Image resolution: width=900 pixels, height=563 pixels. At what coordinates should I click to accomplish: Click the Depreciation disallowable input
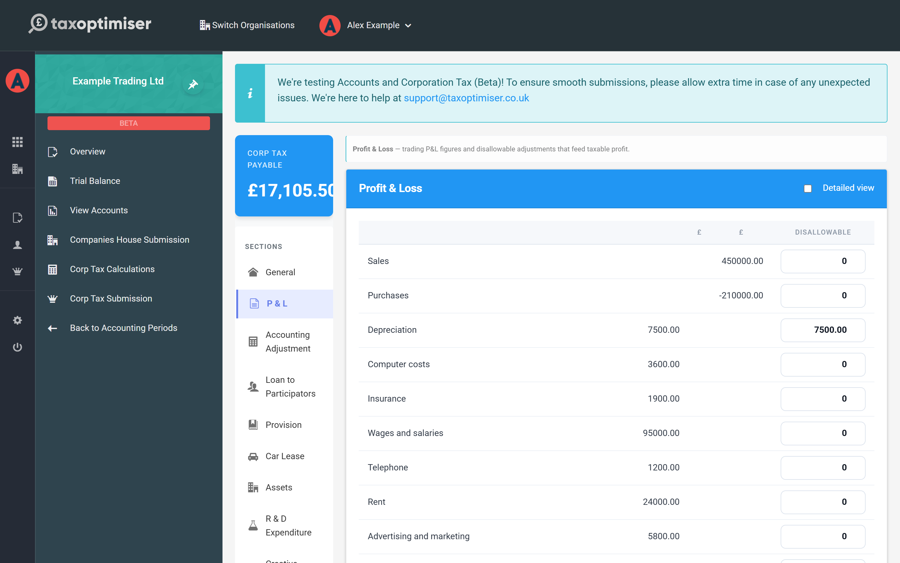(823, 330)
